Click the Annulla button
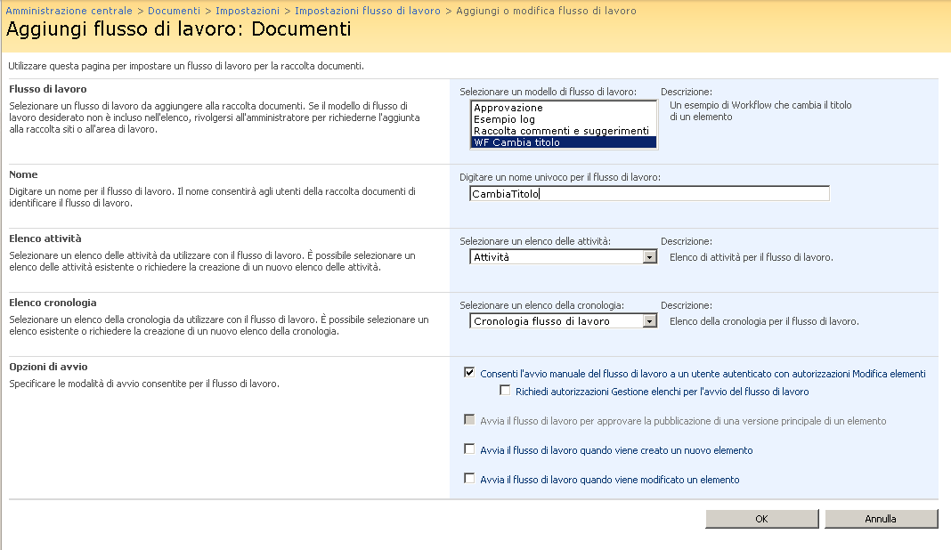951x550 pixels. point(881,519)
